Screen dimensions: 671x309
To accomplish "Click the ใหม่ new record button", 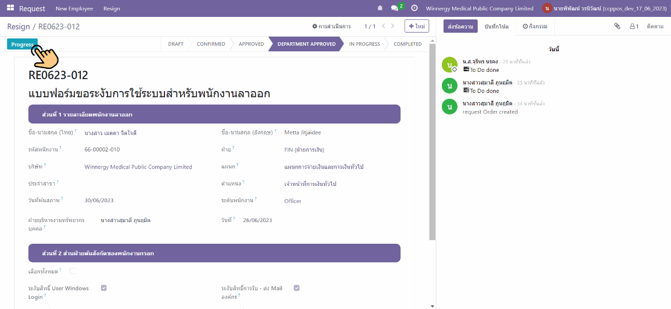I will (417, 27).
